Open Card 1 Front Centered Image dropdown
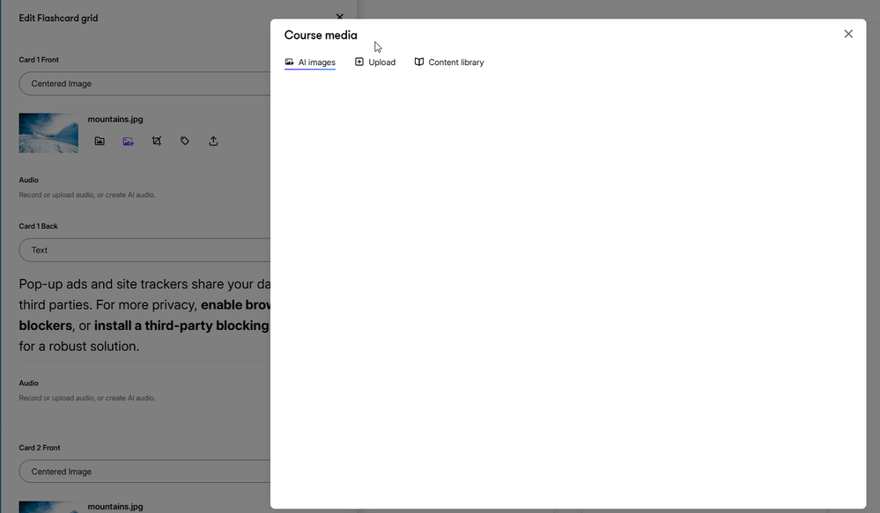The image size is (880, 513). click(x=144, y=84)
